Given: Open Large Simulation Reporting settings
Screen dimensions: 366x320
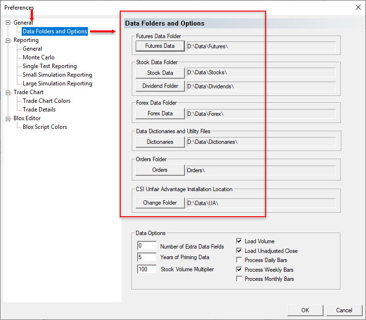Looking at the screenshot, I should tap(57, 83).
